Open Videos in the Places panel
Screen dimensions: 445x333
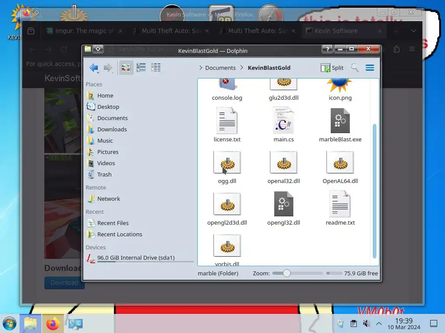[106, 163]
